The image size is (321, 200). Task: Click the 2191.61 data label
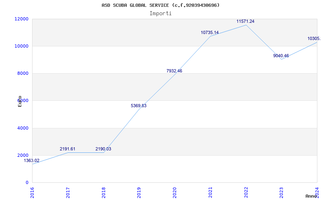point(67,149)
